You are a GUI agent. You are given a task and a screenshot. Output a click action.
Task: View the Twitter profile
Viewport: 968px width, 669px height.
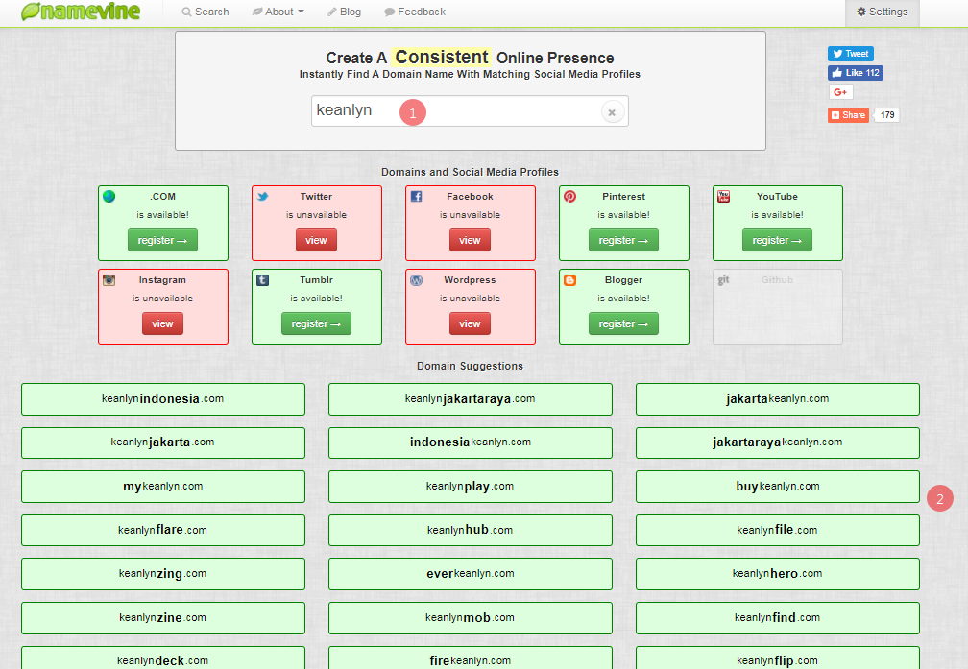[x=316, y=240]
